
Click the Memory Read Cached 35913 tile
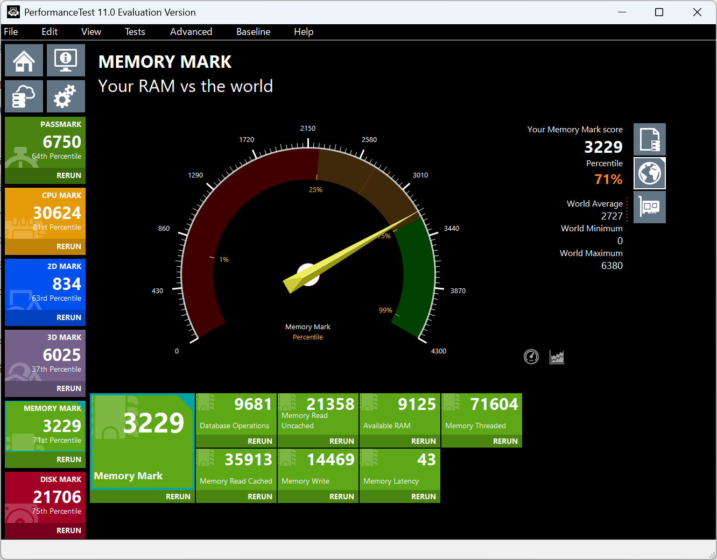click(236, 469)
